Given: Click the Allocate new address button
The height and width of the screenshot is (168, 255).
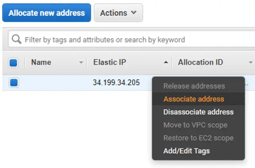Looking at the screenshot, I should 47,13.
